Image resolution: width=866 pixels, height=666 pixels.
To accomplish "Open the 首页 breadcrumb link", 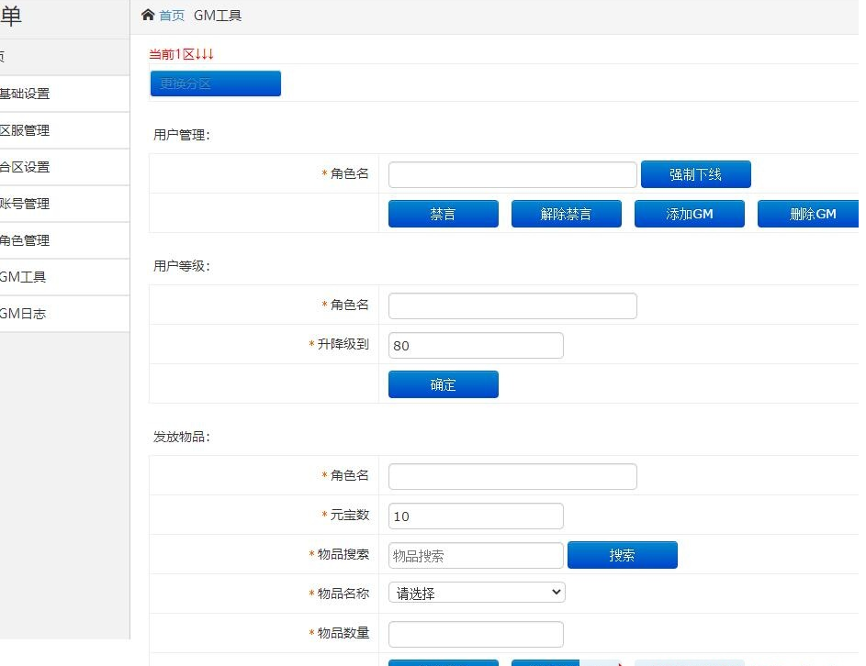I will coord(172,16).
